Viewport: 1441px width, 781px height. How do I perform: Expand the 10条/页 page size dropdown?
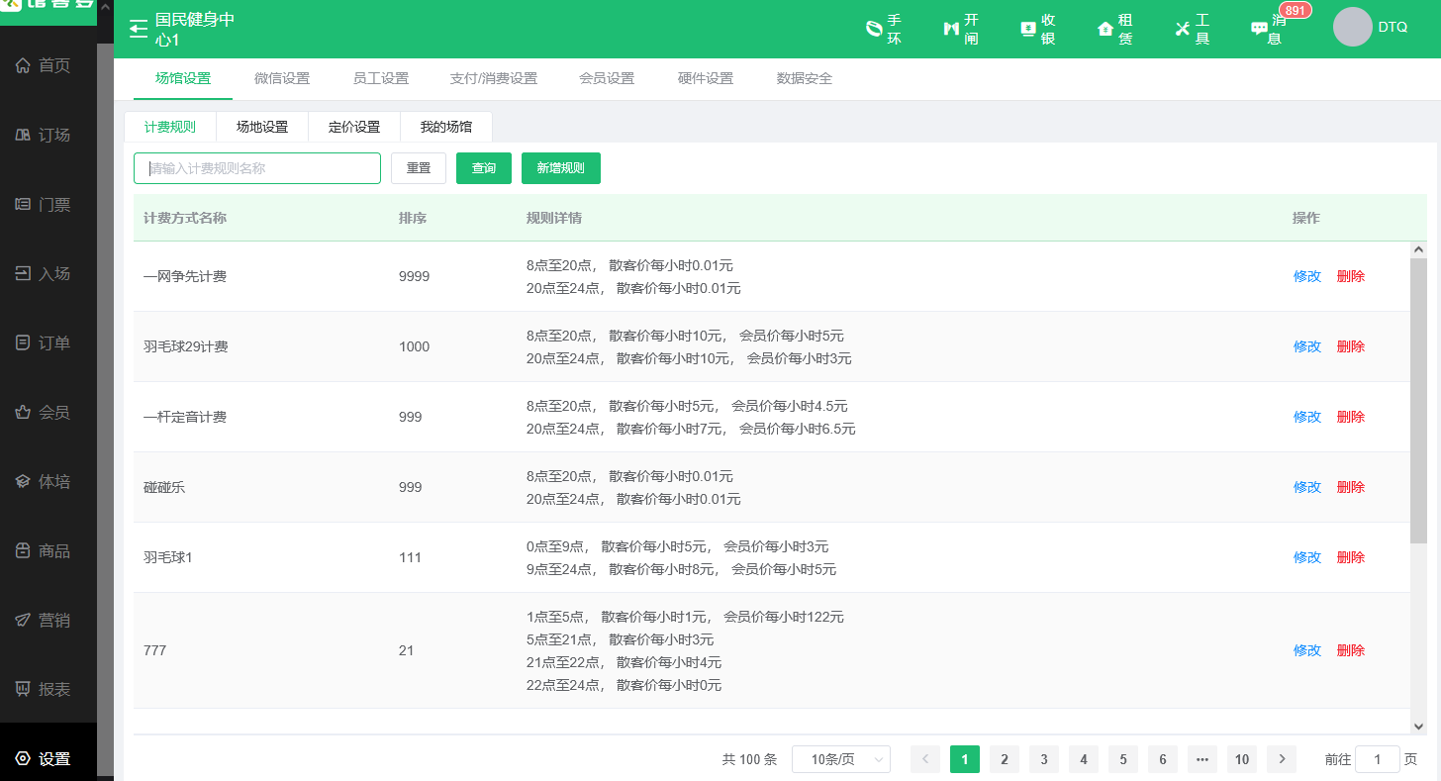coord(840,759)
